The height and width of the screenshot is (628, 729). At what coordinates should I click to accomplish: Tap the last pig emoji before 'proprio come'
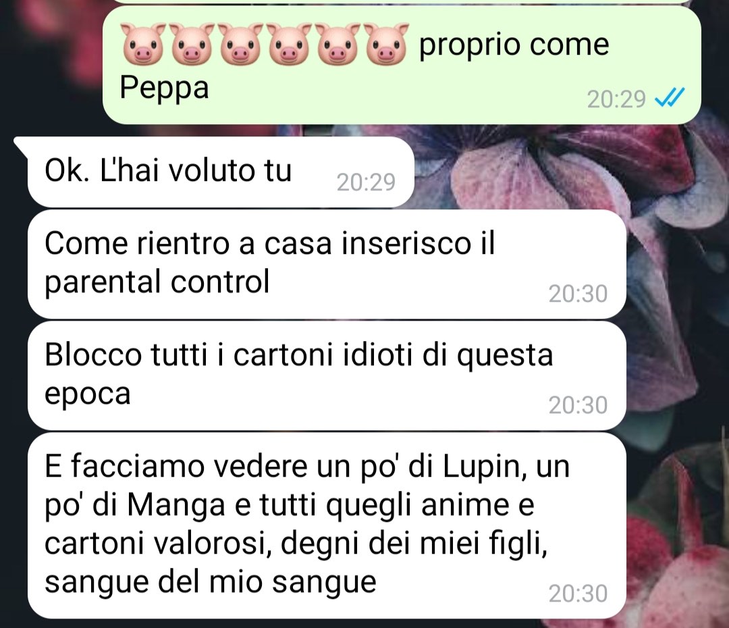[x=385, y=44]
